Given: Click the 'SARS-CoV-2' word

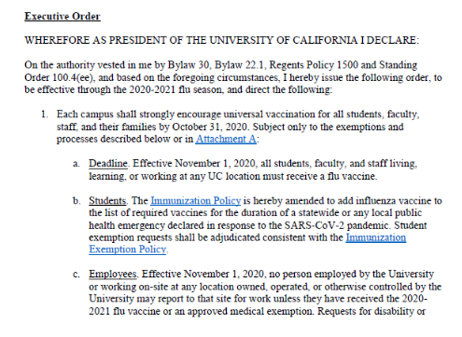Looking at the screenshot, I should click(315, 225).
